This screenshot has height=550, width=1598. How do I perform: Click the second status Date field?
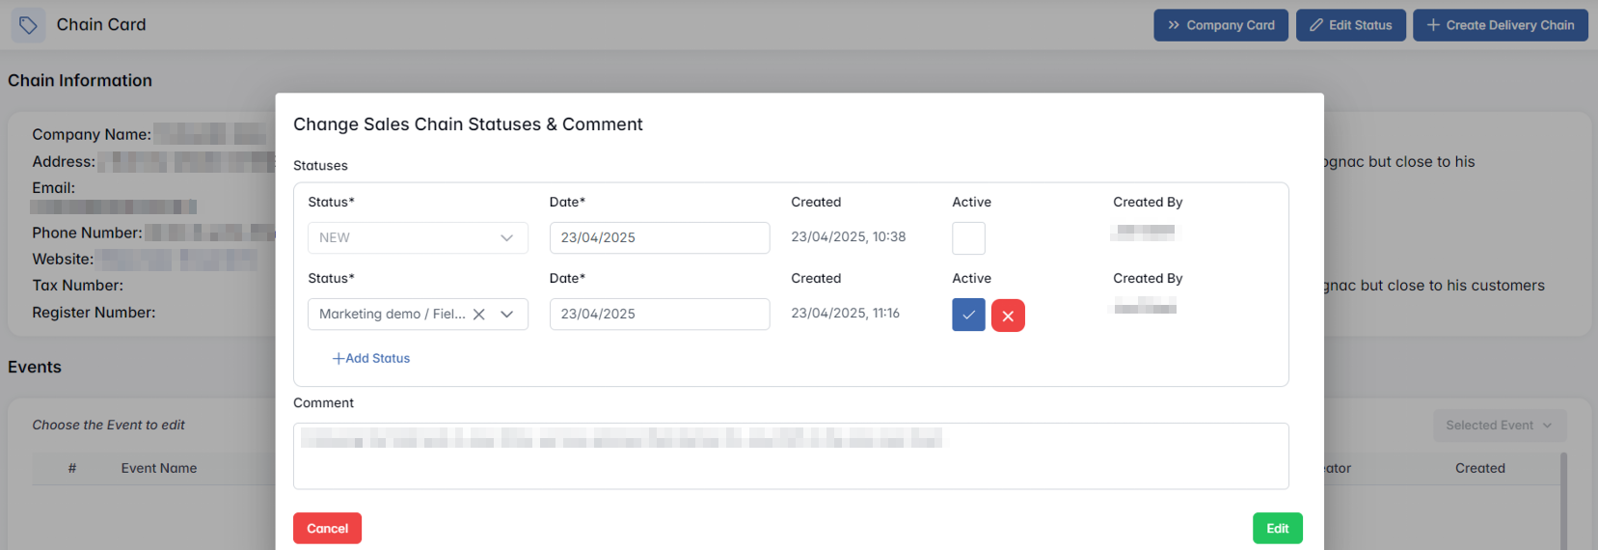659,315
